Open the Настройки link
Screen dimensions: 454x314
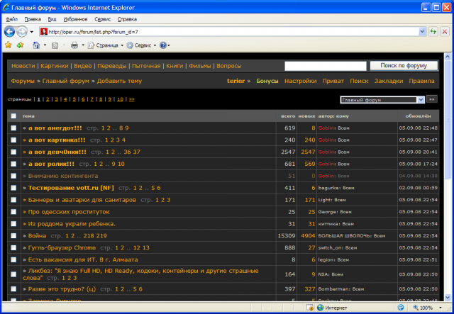coord(301,81)
